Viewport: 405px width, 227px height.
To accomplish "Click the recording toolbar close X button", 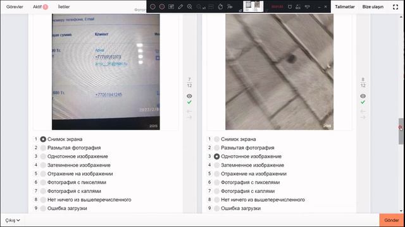I will (x=325, y=7).
